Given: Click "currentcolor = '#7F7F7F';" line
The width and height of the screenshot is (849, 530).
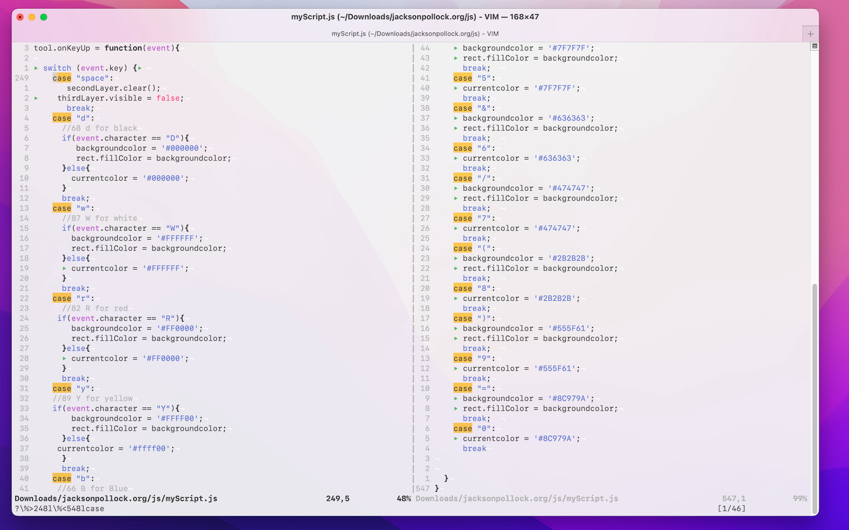Looking at the screenshot, I should click(x=521, y=88).
